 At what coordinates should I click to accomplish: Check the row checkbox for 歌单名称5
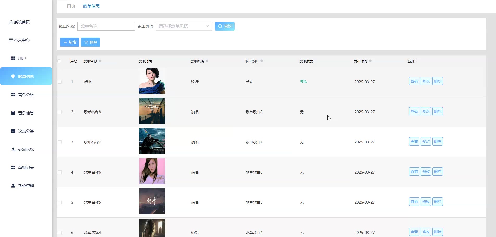[60, 202]
